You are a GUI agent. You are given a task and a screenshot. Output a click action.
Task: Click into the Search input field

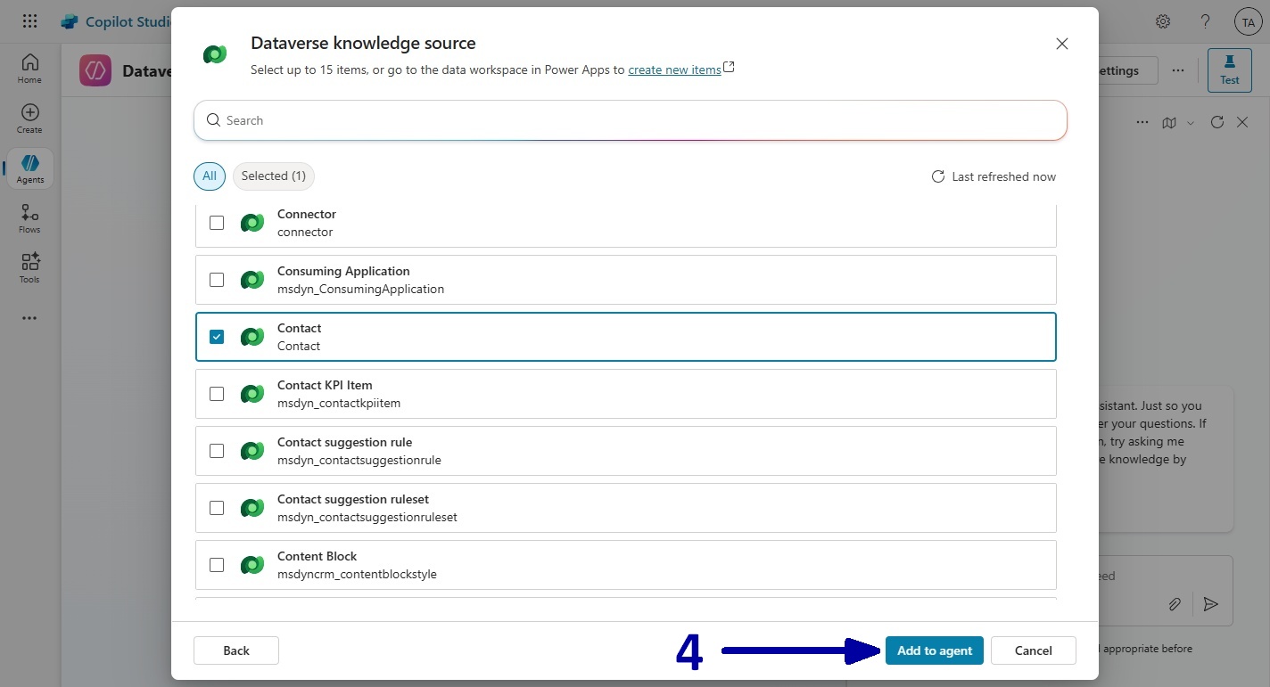pos(630,120)
